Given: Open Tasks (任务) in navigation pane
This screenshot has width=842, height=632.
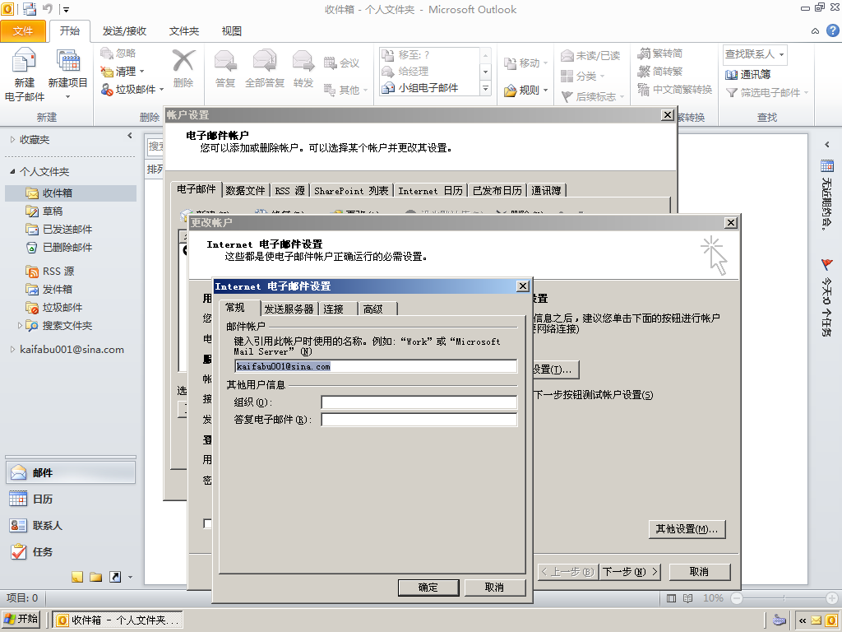Looking at the screenshot, I should (x=71, y=552).
